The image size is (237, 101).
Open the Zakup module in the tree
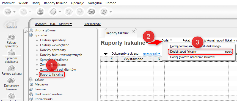tap(39, 79)
